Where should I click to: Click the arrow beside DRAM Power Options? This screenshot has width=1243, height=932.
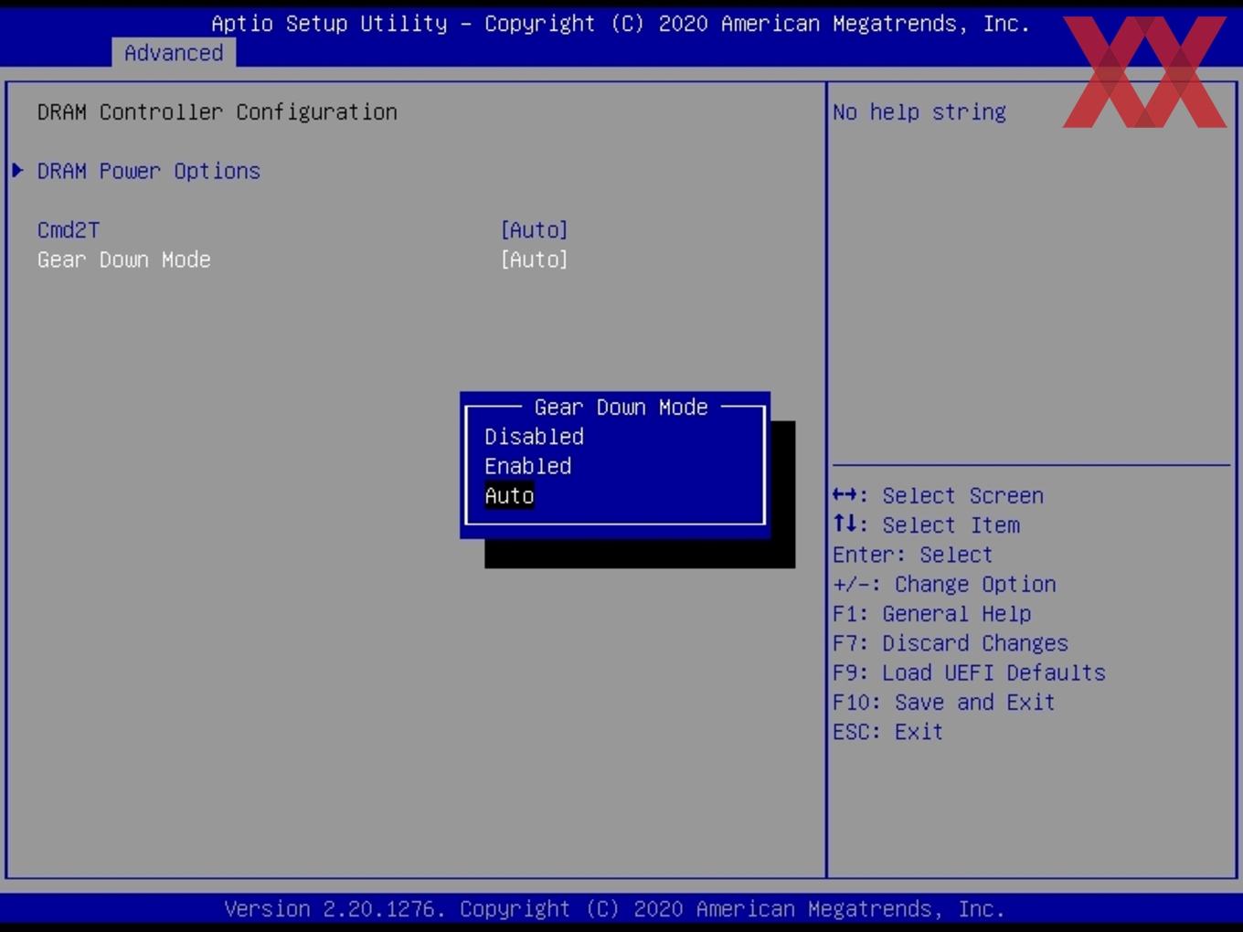[x=17, y=170]
